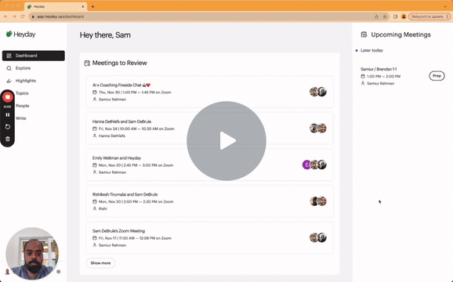Click the Explore magnifier icon

pos(9,68)
